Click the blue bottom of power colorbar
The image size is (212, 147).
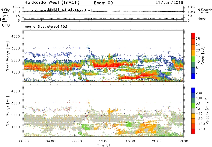tap(193, 76)
